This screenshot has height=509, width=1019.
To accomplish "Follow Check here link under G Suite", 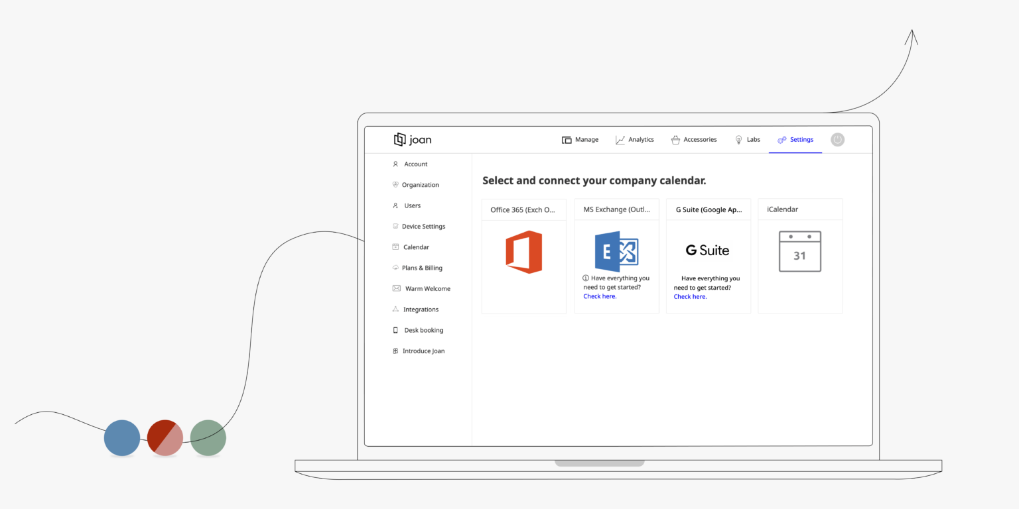I will point(690,297).
